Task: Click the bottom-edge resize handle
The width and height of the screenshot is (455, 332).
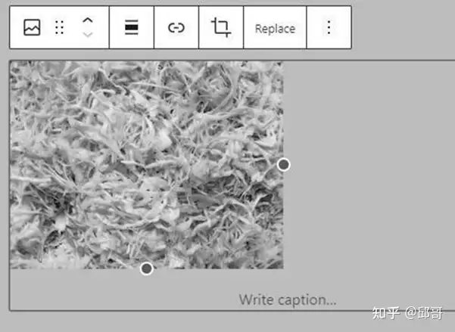Action: click(147, 268)
